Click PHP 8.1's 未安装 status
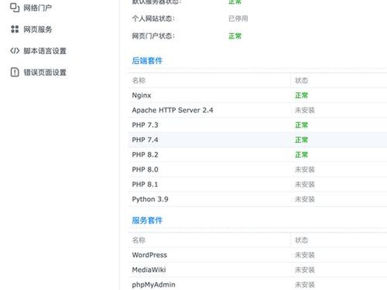387x290 pixels. coord(305,184)
